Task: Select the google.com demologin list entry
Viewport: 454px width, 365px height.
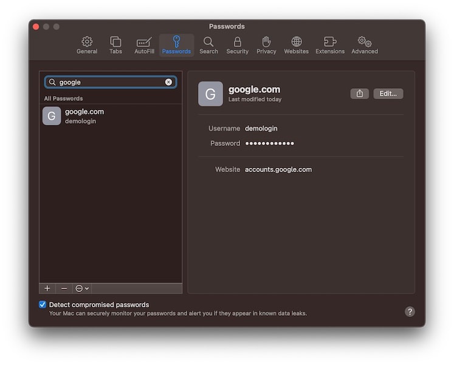Action: click(x=111, y=116)
